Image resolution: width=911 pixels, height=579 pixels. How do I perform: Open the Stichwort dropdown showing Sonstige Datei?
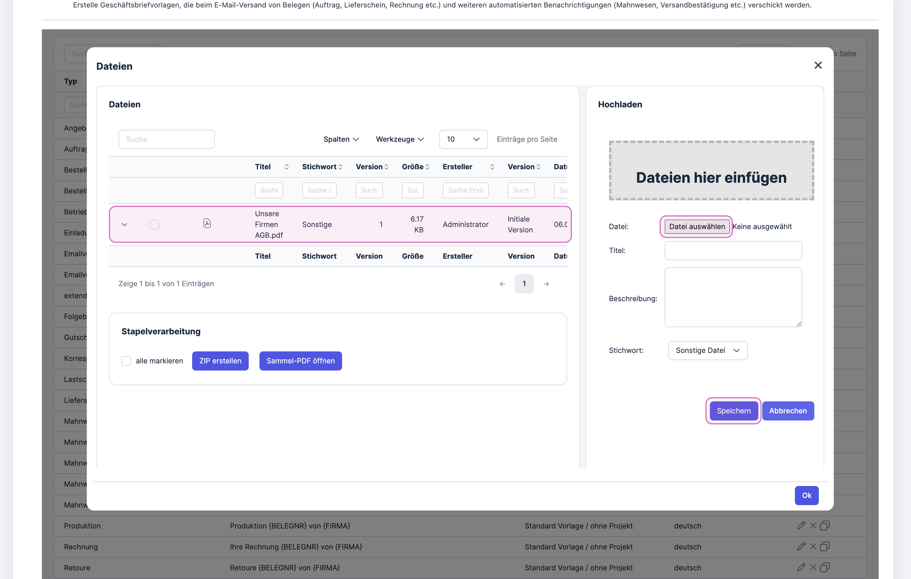pos(707,350)
